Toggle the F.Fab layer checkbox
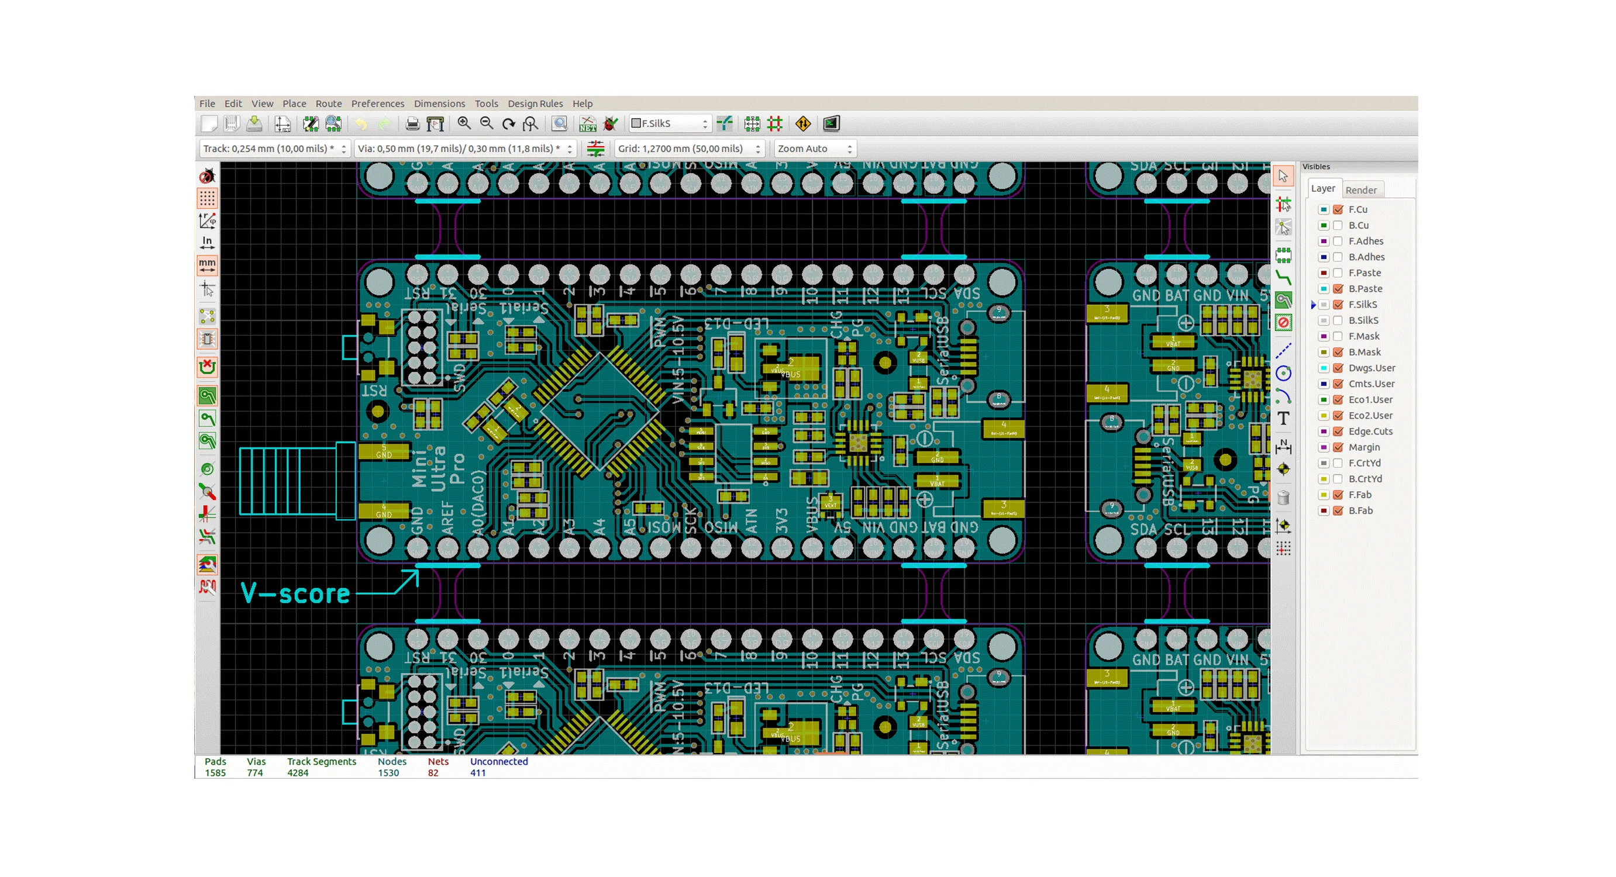1616x877 pixels. [1338, 495]
